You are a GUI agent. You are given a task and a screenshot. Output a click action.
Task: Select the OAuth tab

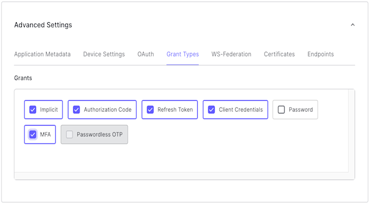pyautogui.click(x=146, y=54)
